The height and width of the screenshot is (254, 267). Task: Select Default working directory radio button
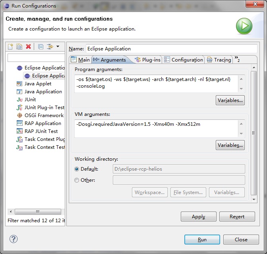(77, 169)
